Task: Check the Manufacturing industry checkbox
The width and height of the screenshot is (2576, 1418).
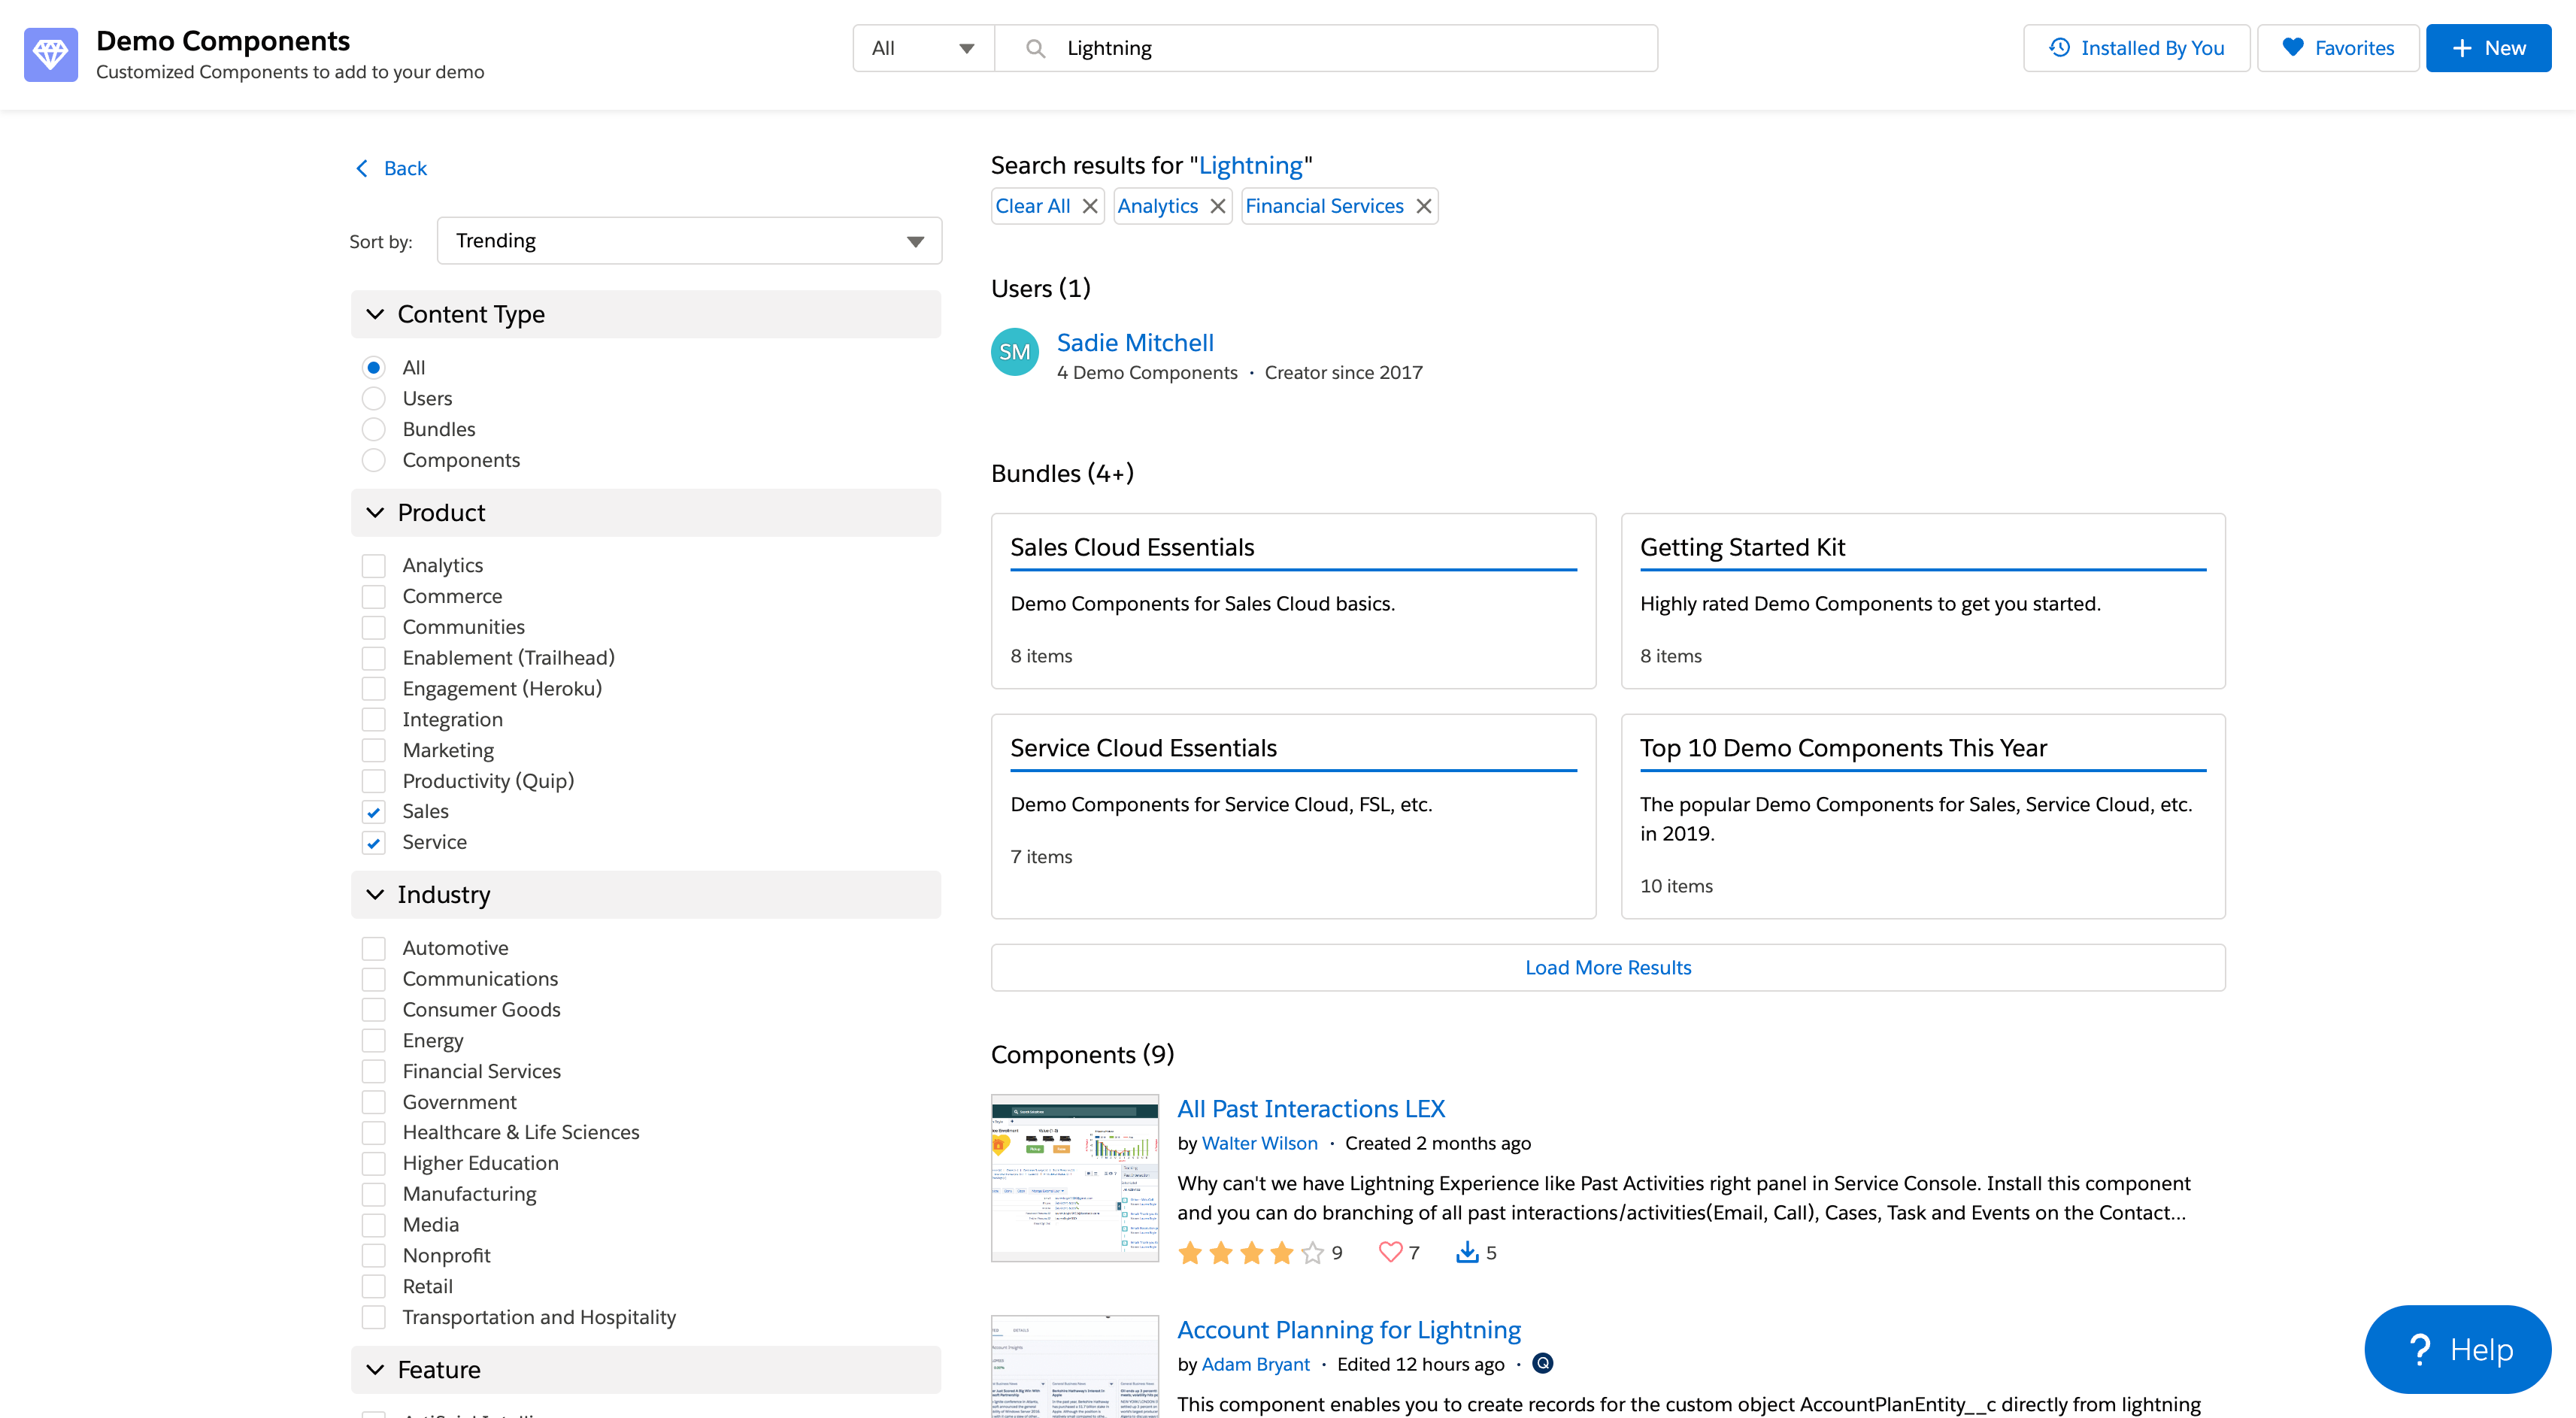Action: [373, 1195]
